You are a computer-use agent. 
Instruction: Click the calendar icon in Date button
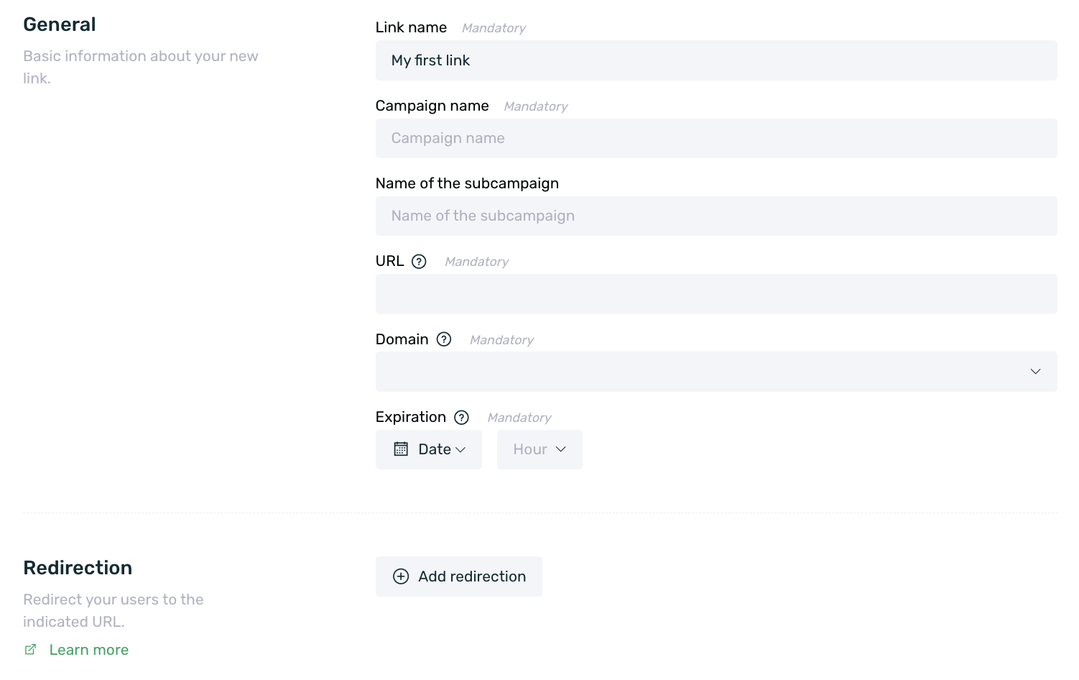[x=401, y=449]
